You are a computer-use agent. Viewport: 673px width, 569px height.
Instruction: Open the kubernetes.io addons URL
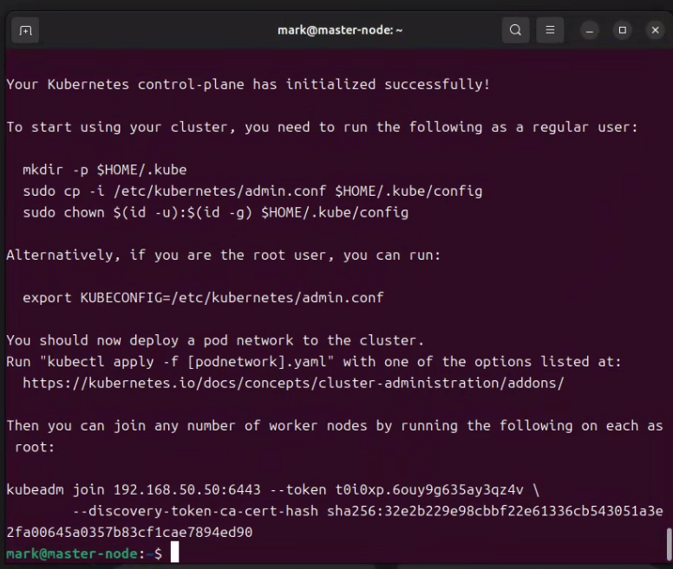(293, 382)
